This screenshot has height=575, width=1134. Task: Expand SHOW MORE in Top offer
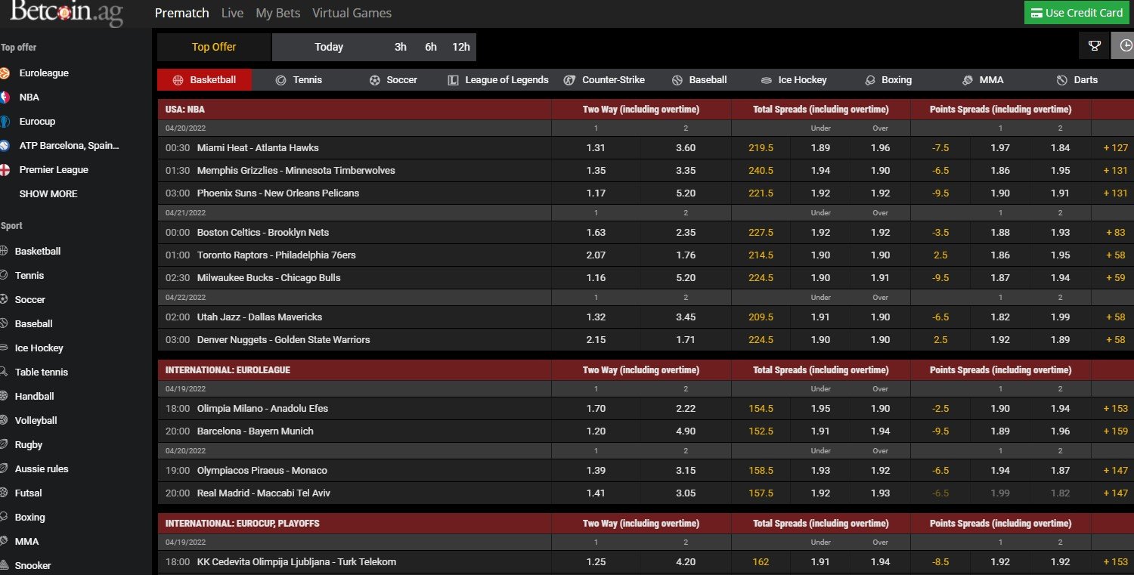(48, 194)
